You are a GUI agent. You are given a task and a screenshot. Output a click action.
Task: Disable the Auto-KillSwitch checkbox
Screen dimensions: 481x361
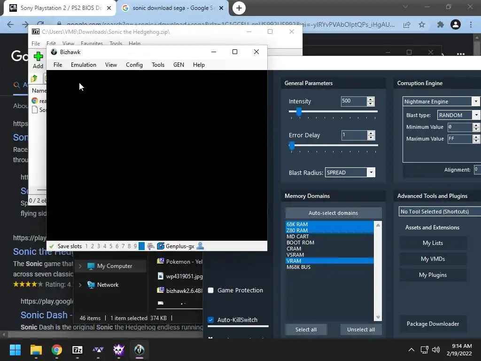(x=211, y=320)
